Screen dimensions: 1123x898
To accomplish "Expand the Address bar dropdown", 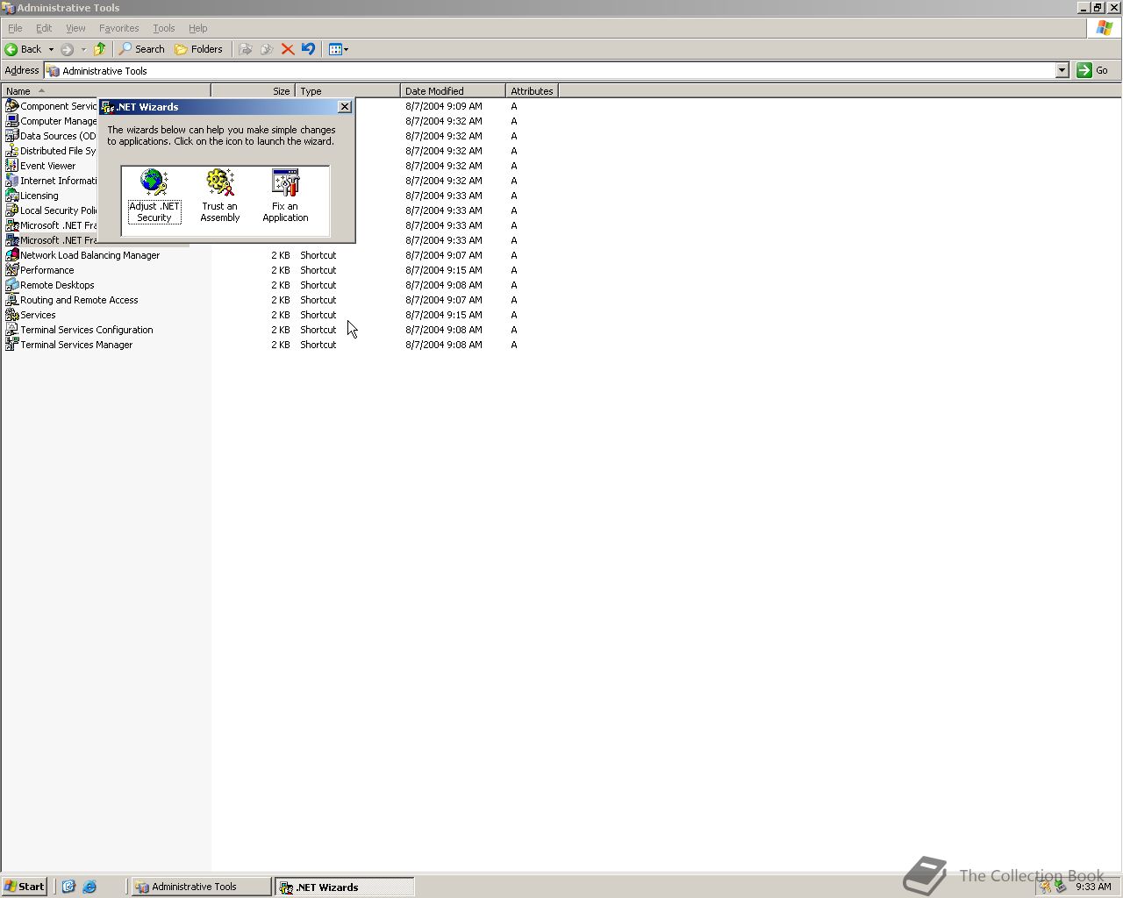I will tap(1062, 71).
